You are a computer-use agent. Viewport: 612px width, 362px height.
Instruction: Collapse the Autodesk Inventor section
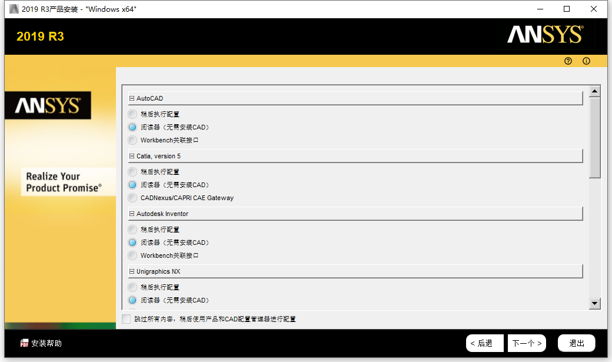(132, 214)
